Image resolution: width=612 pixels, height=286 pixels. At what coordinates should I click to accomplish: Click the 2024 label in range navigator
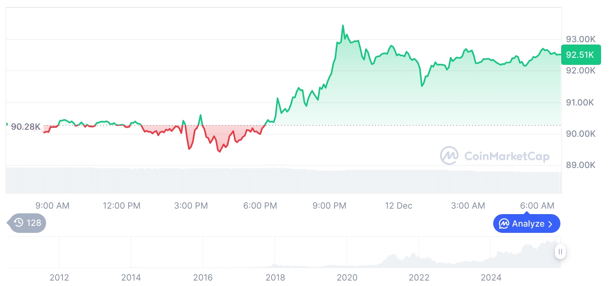tap(491, 278)
